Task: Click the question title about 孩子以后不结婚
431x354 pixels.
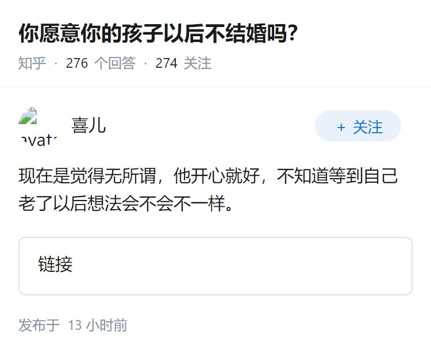Action: click(x=158, y=34)
